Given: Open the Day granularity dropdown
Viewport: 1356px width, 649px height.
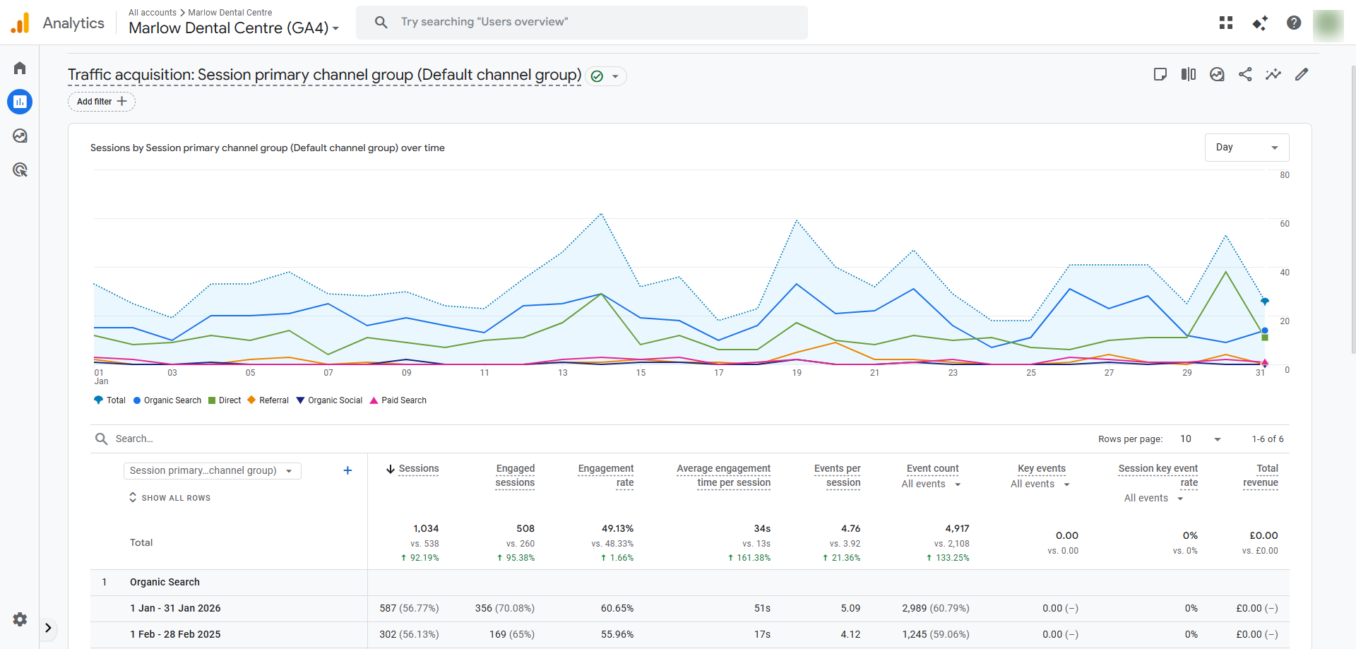Looking at the screenshot, I should pyautogui.click(x=1247, y=148).
